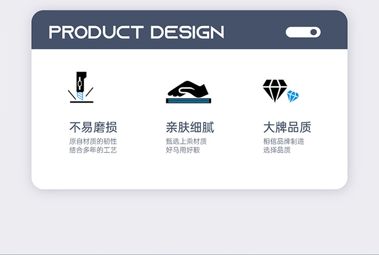Viewport: 379px width, 255px height.
Task: Click the blue drill bit tip
Action: click(80, 96)
